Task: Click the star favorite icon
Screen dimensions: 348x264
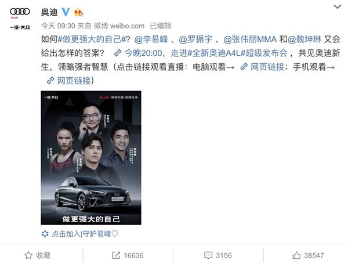Action: click(x=28, y=255)
